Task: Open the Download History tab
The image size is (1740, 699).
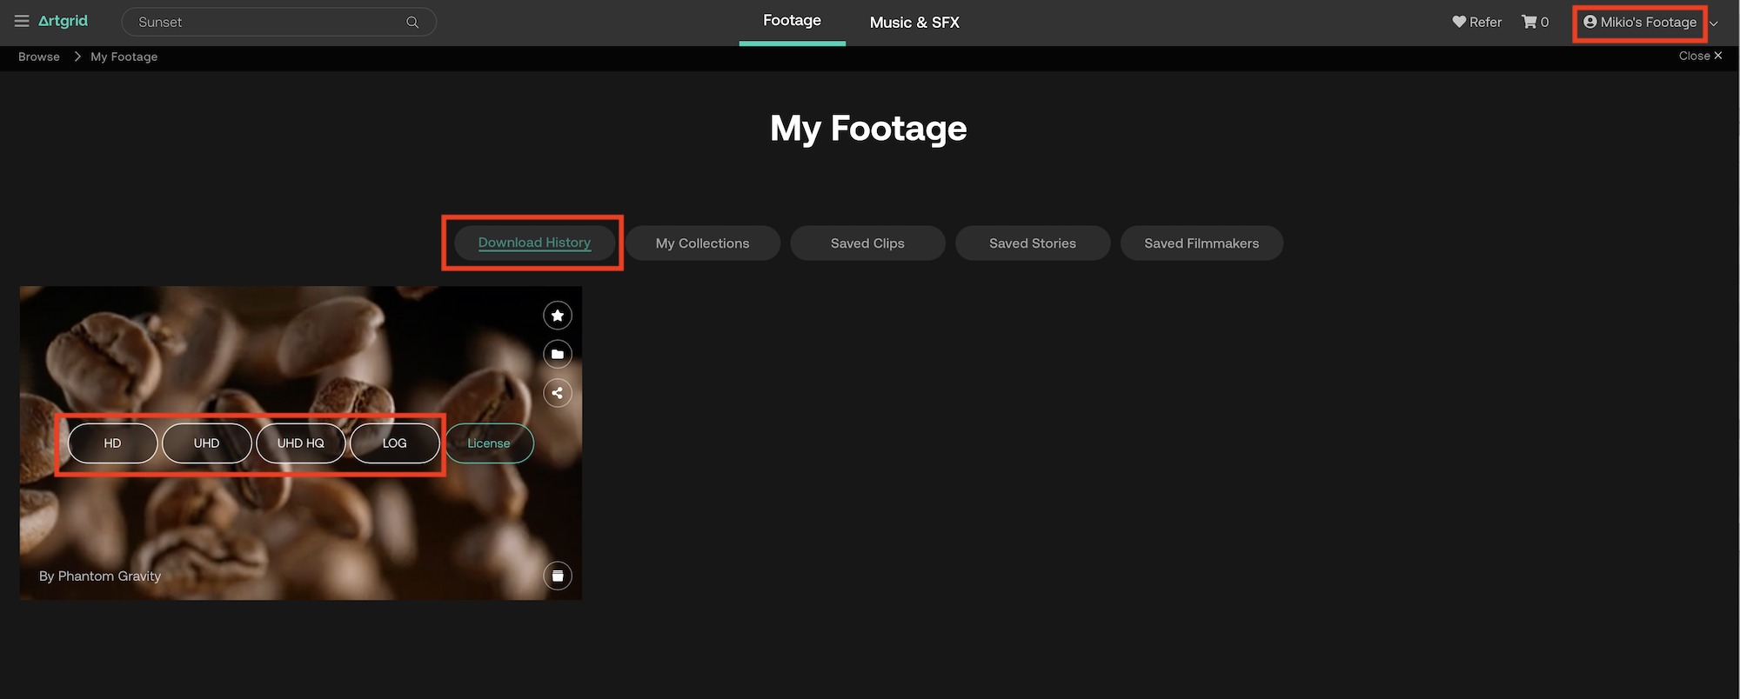Action: point(534,243)
